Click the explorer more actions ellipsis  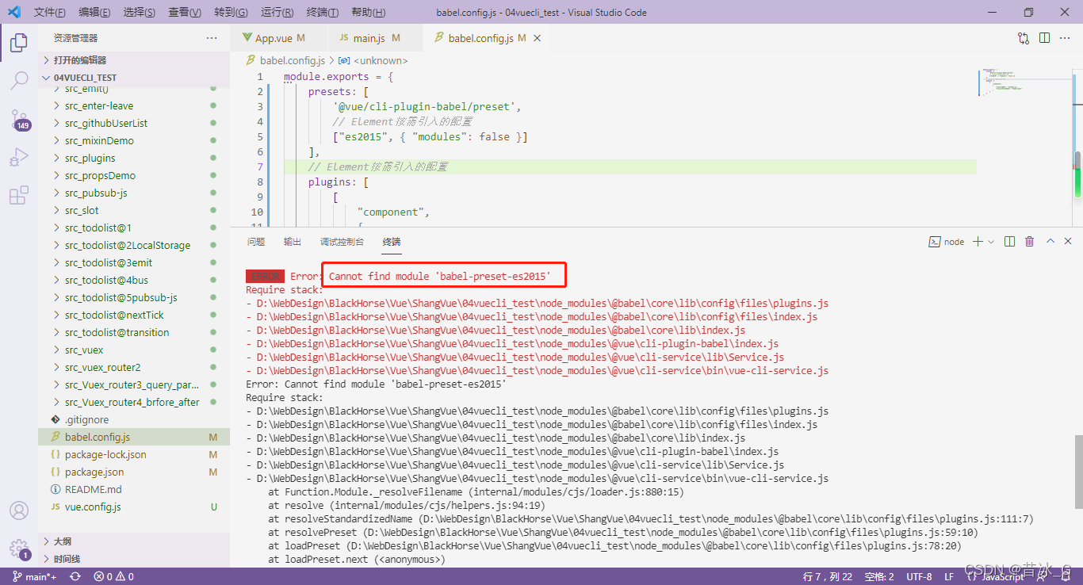(x=212, y=38)
